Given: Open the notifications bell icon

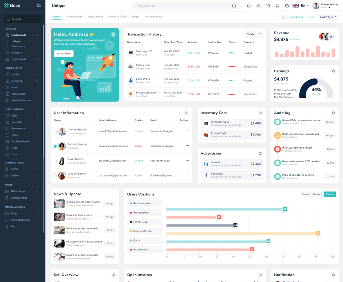Looking at the screenshot, I should pyautogui.click(x=249, y=5).
